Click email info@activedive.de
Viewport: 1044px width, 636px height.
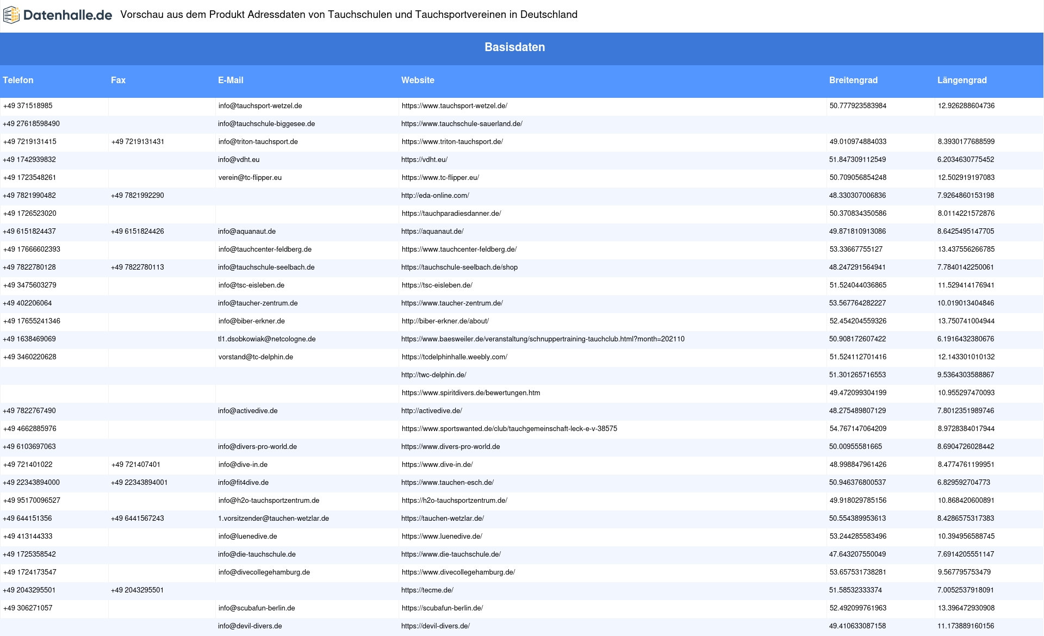[248, 411]
